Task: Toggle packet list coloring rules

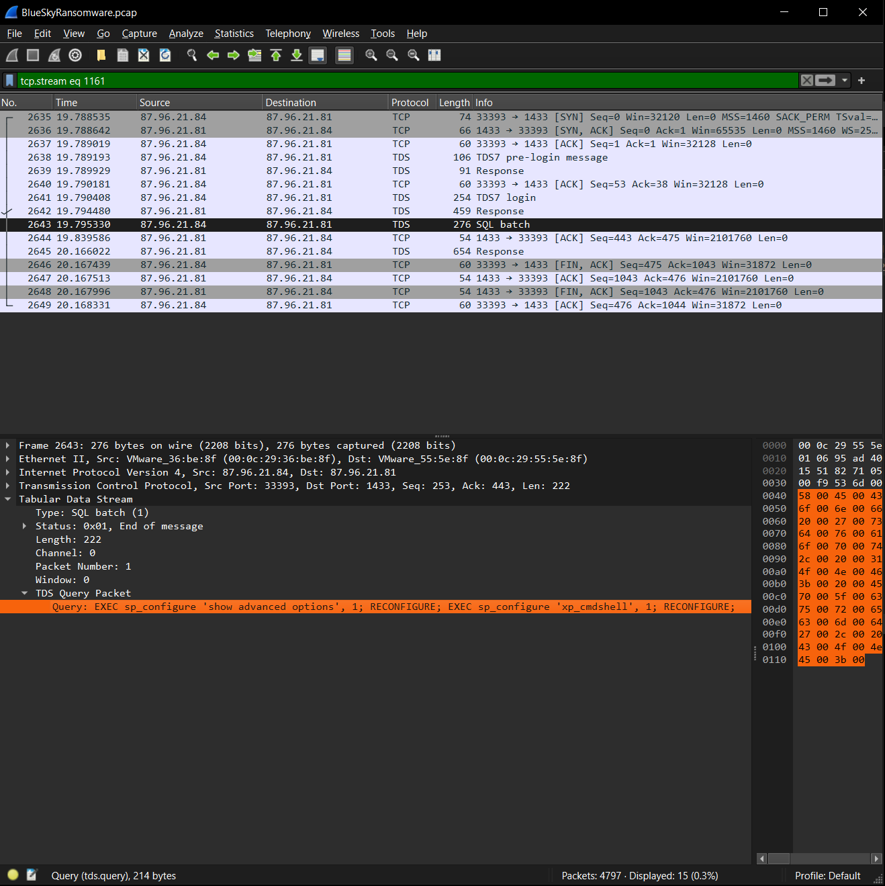Action: pyautogui.click(x=344, y=55)
